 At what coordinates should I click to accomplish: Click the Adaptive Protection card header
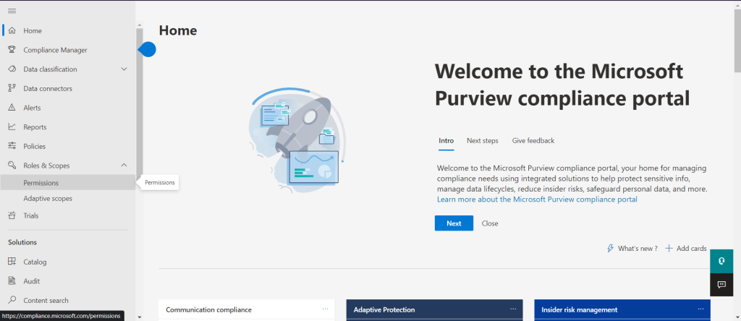click(x=434, y=310)
